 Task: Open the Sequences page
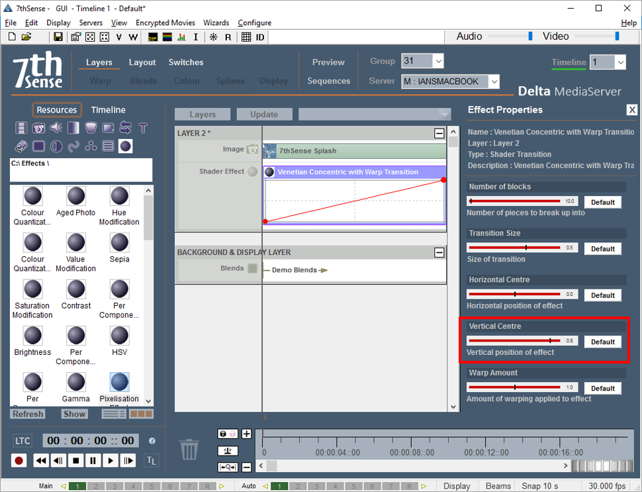tap(329, 81)
